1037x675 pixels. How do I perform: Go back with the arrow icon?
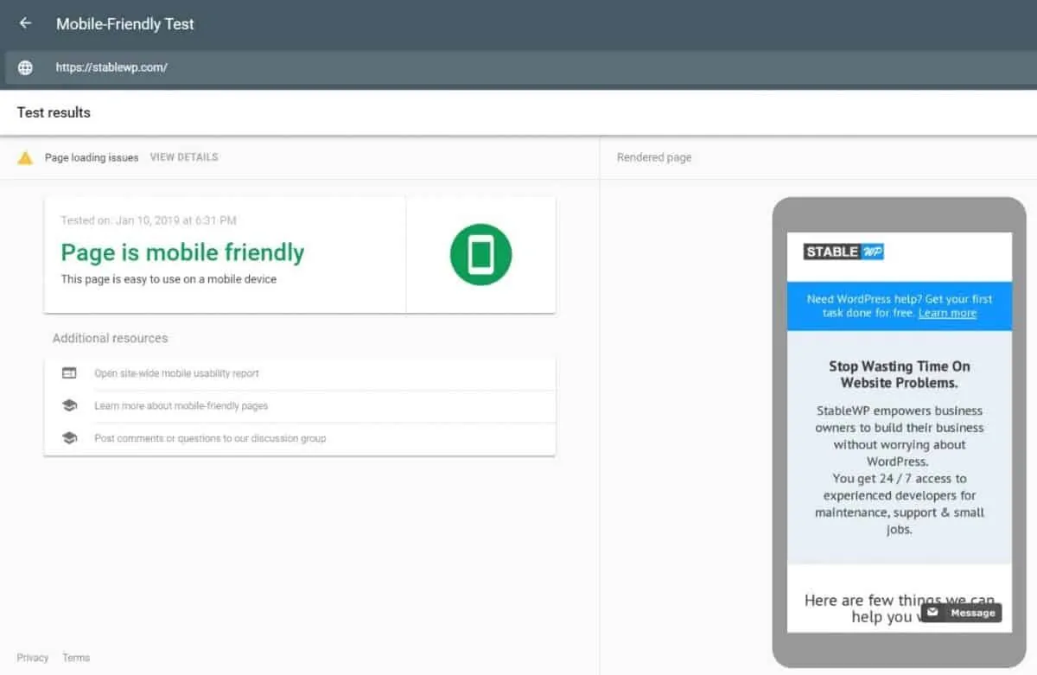[x=25, y=23]
